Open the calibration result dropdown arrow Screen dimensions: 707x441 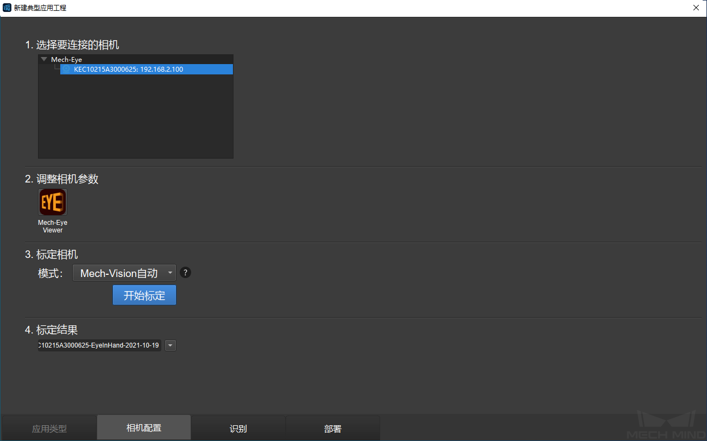coord(171,345)
